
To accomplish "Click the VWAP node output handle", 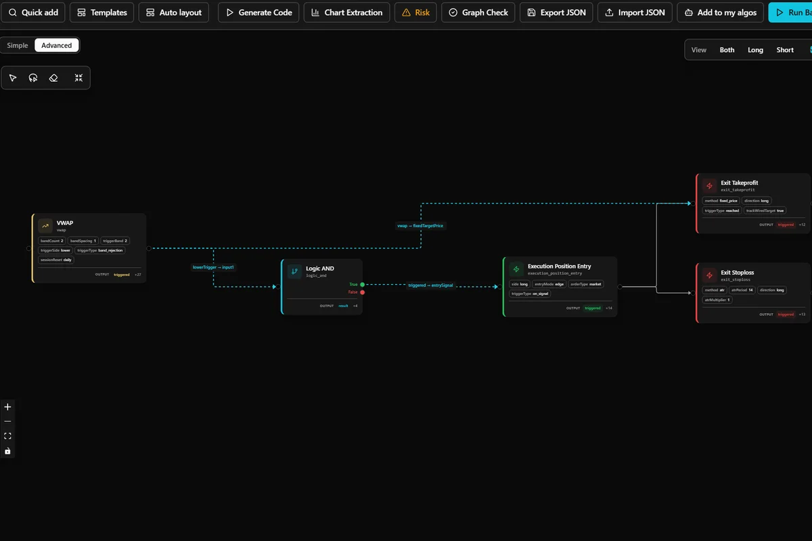I will pyautogui.click(x=149, y=248).
